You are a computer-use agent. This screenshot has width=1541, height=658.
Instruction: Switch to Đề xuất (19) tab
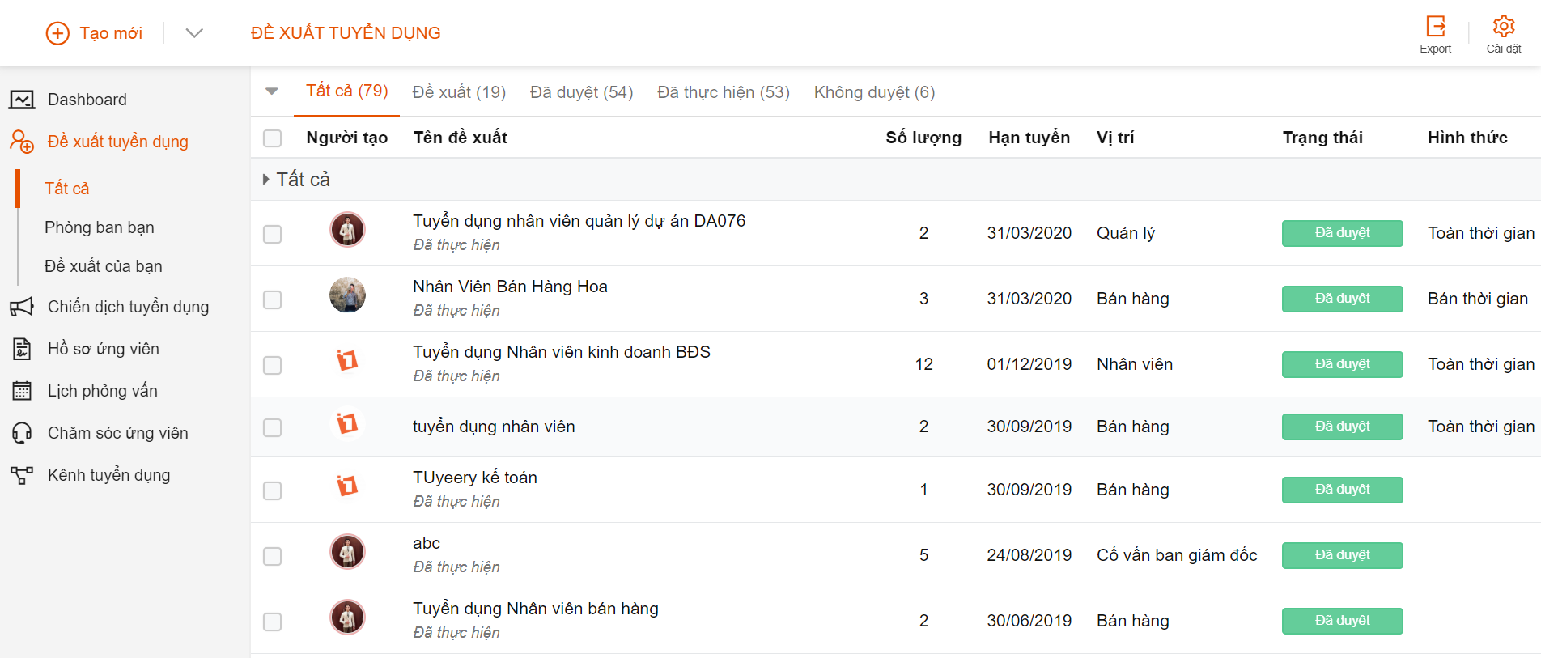coord(459,92)
